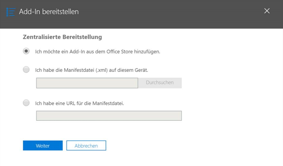Click the URL manifest input field
The width and height of the screenshot is (283, 166).
(109, 115)
